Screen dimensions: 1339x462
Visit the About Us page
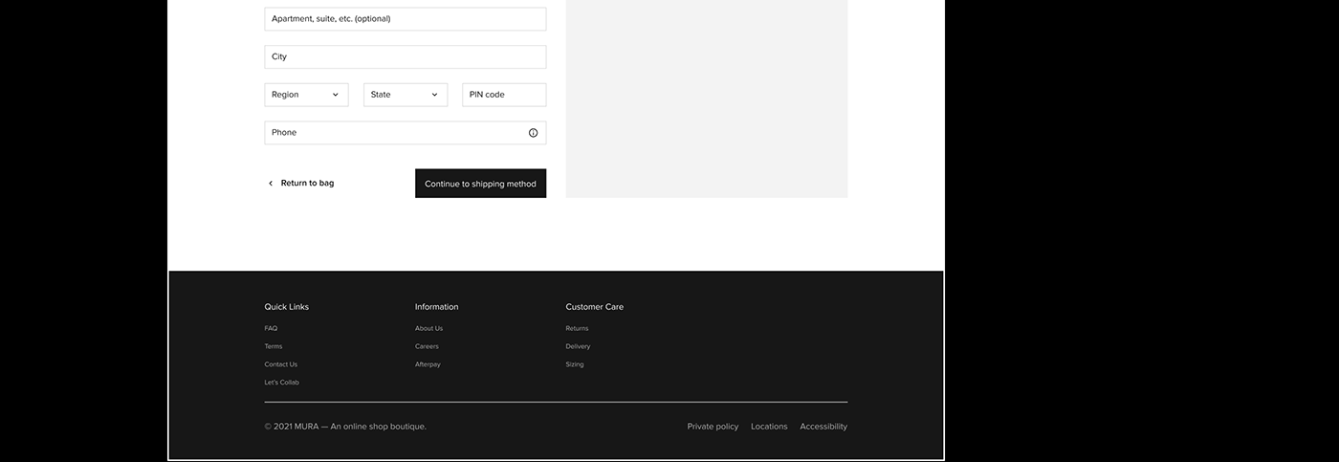point(428,328)
